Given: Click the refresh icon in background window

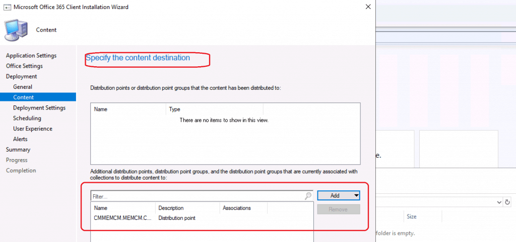Looking at the screenshot, I should (507, 202).
